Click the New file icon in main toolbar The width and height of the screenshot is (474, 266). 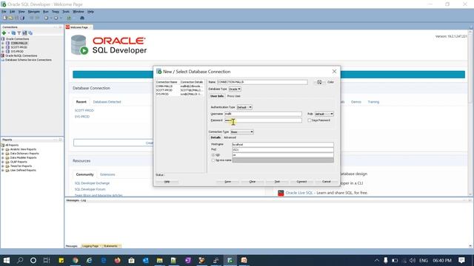pos(5,18)
